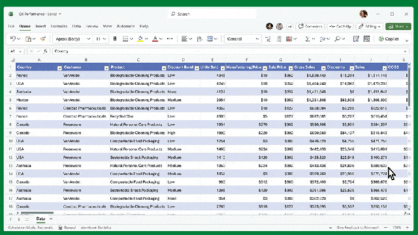The height and width of the screenshot is (235, 418).
Task: Open the Product column filter dropdown
Action: (164, 68)
